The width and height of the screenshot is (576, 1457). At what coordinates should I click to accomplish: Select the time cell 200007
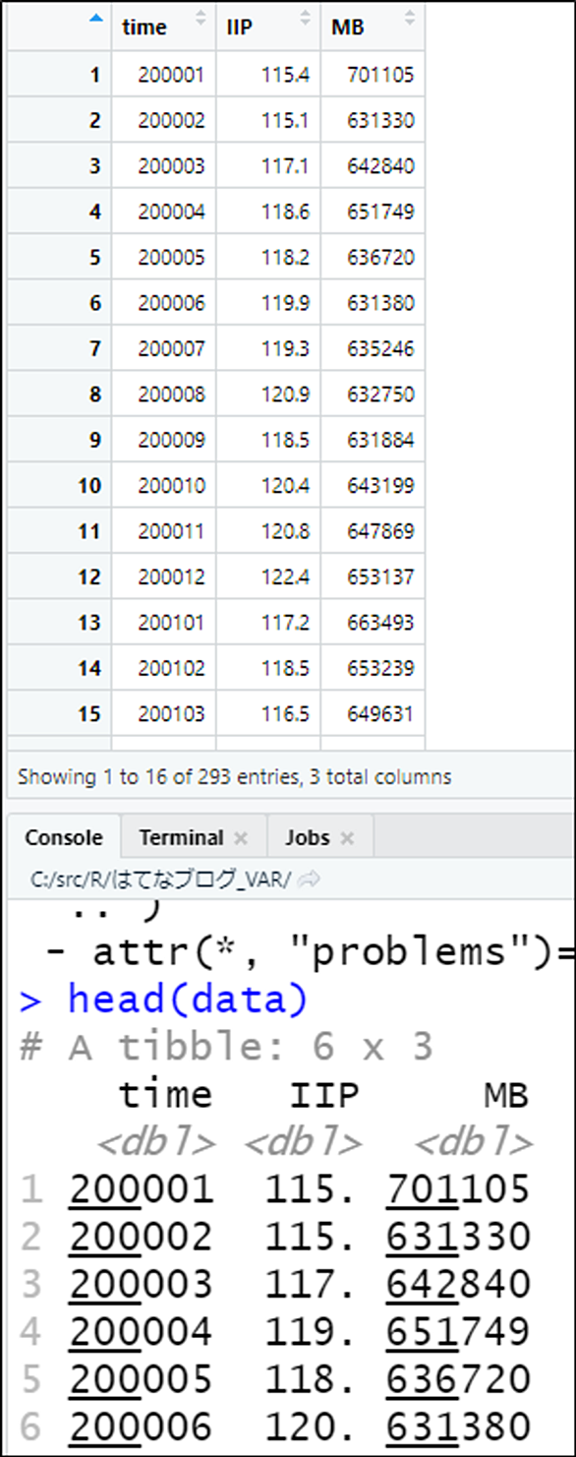[x=171, y=348]
